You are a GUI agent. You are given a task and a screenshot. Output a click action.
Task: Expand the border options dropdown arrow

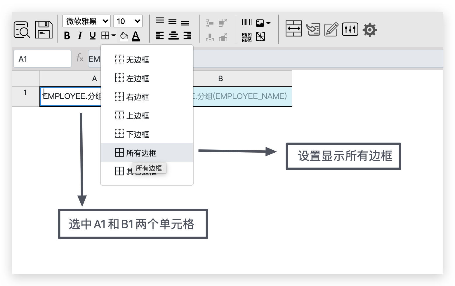[x=114, y=36]
